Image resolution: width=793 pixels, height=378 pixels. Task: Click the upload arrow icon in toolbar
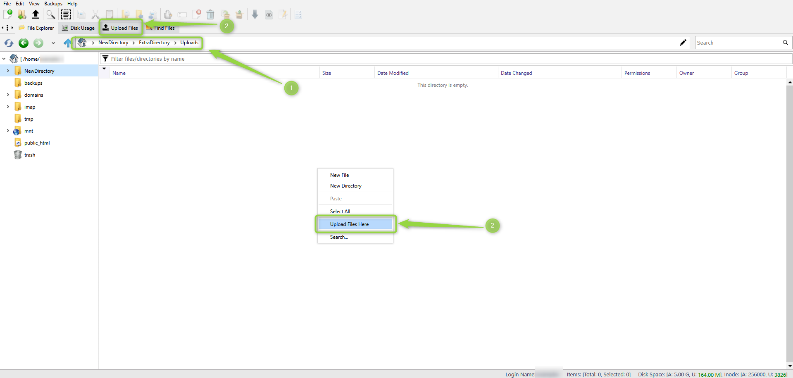[x=36, y=14]
